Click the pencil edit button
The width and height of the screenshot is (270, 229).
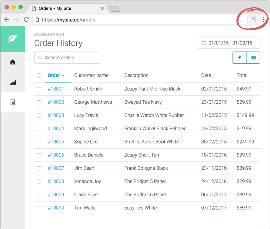click(x=239, y=57)
